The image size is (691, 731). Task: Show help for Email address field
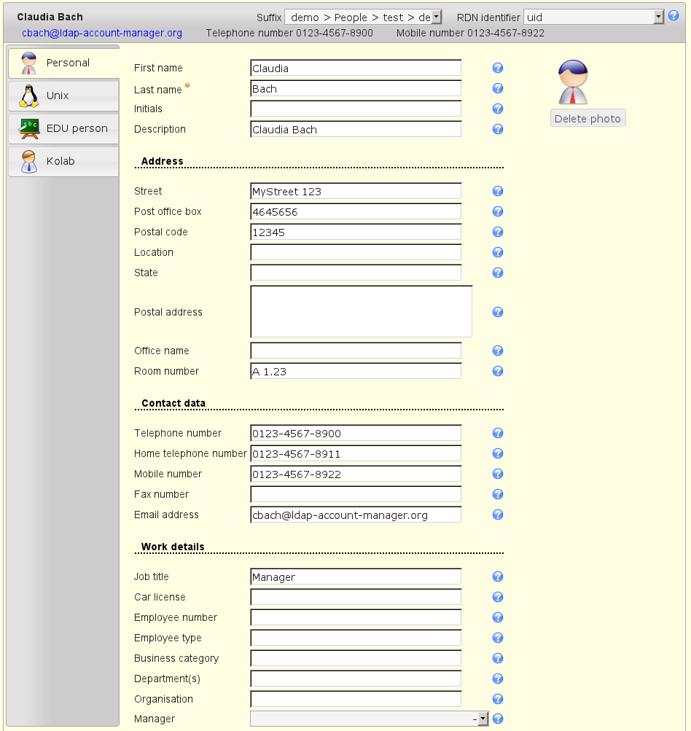pos(498,515)
